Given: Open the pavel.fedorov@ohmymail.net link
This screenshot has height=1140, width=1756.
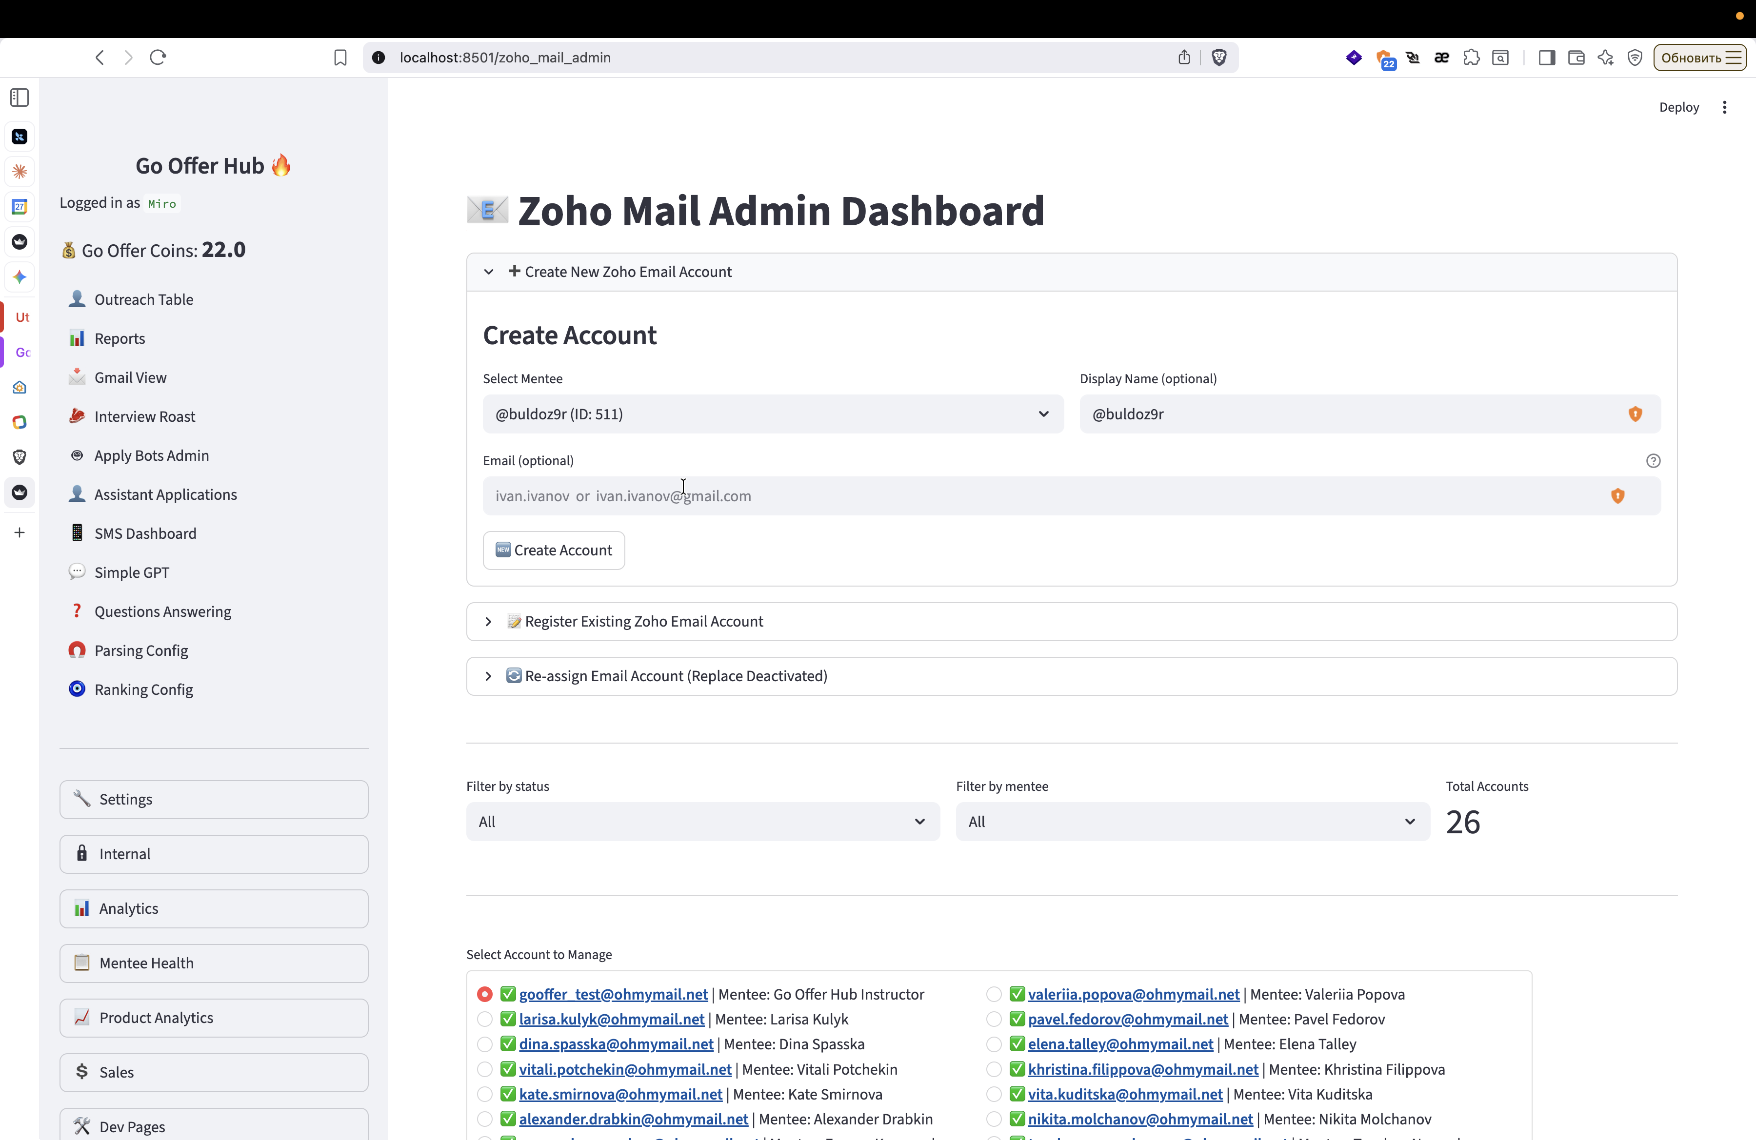Looking at the screenshot, I should click(x=1127, y=1019).
